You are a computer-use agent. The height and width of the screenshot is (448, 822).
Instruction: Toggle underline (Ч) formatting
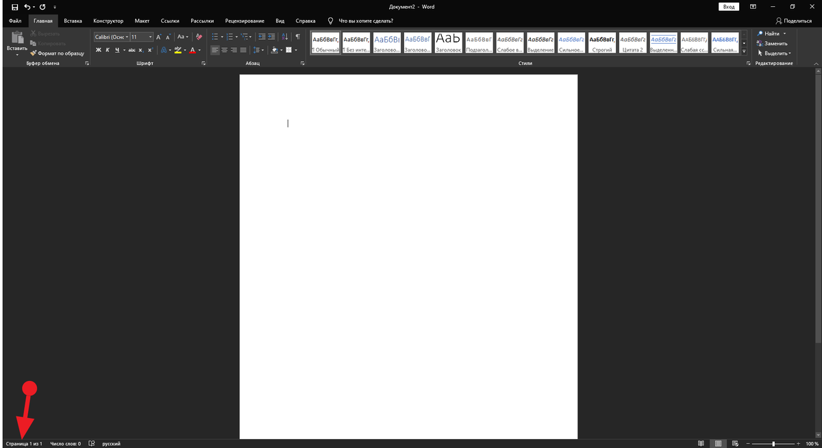click(x=116, y=50)
